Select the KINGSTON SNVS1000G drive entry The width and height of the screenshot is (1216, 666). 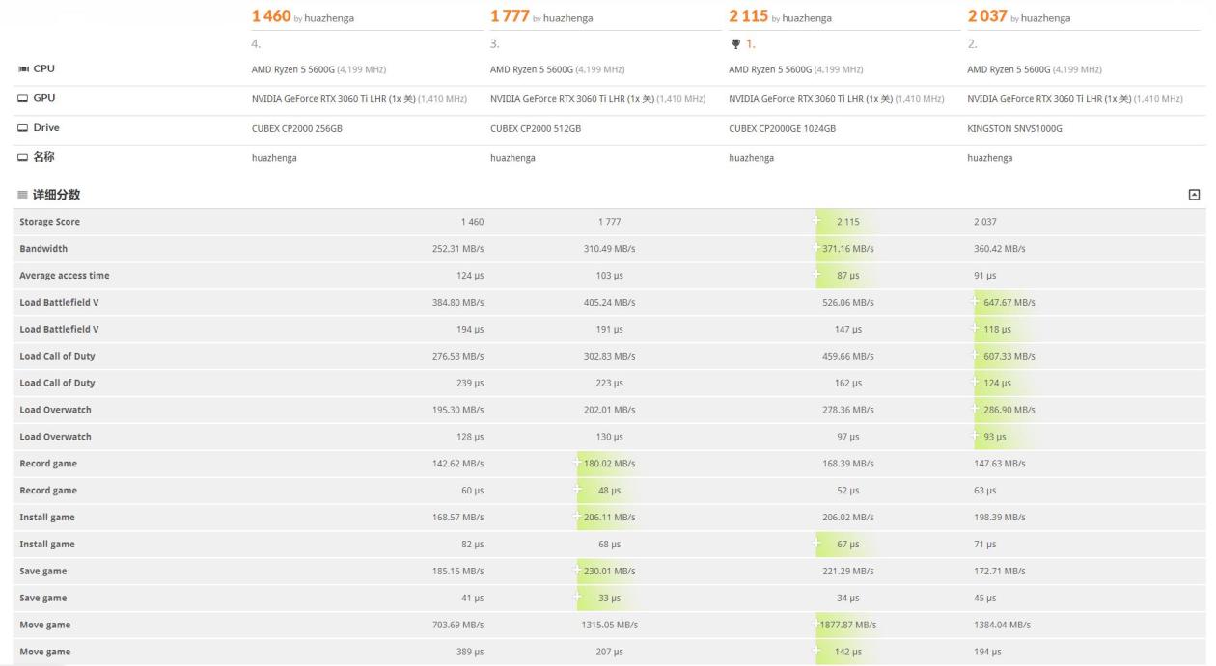[x=1014, y=128]
